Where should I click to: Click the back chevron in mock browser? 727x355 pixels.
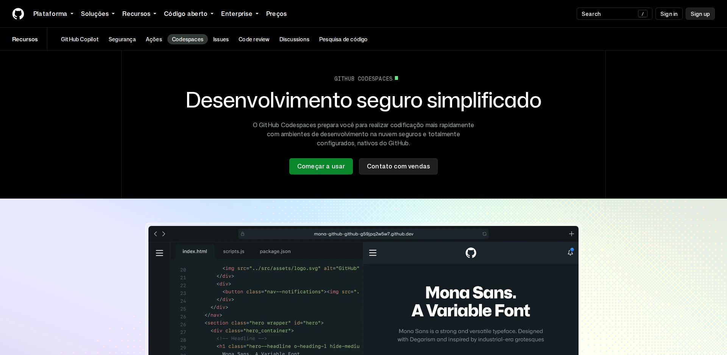click(156, 234)
